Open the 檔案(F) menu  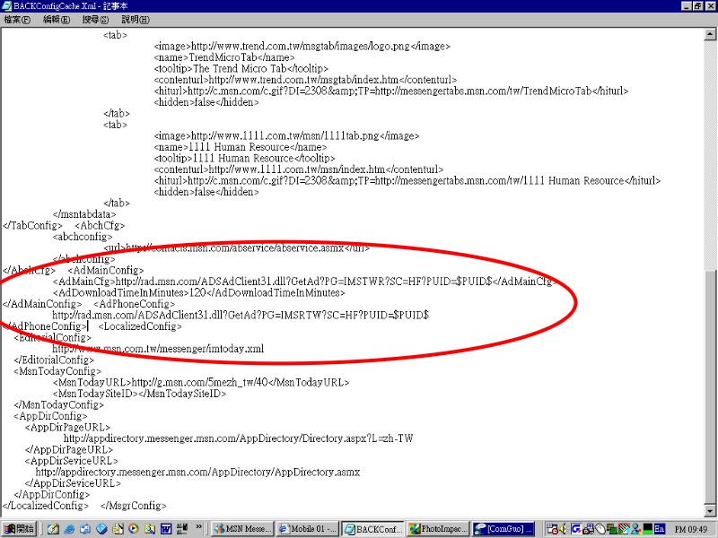[x=17, y=20]
